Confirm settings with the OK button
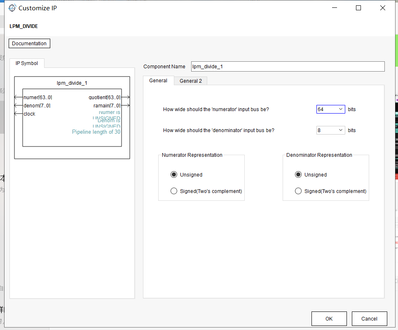Viewport: 398px width, 330px height. tap(329, 318)
